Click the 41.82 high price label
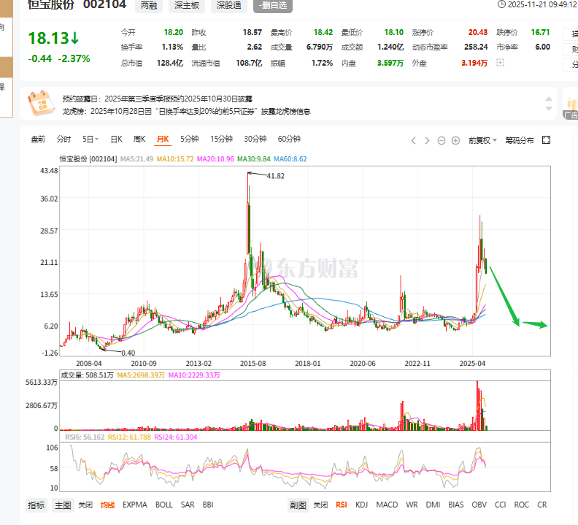The image size is (578, 525). [276, 176]
